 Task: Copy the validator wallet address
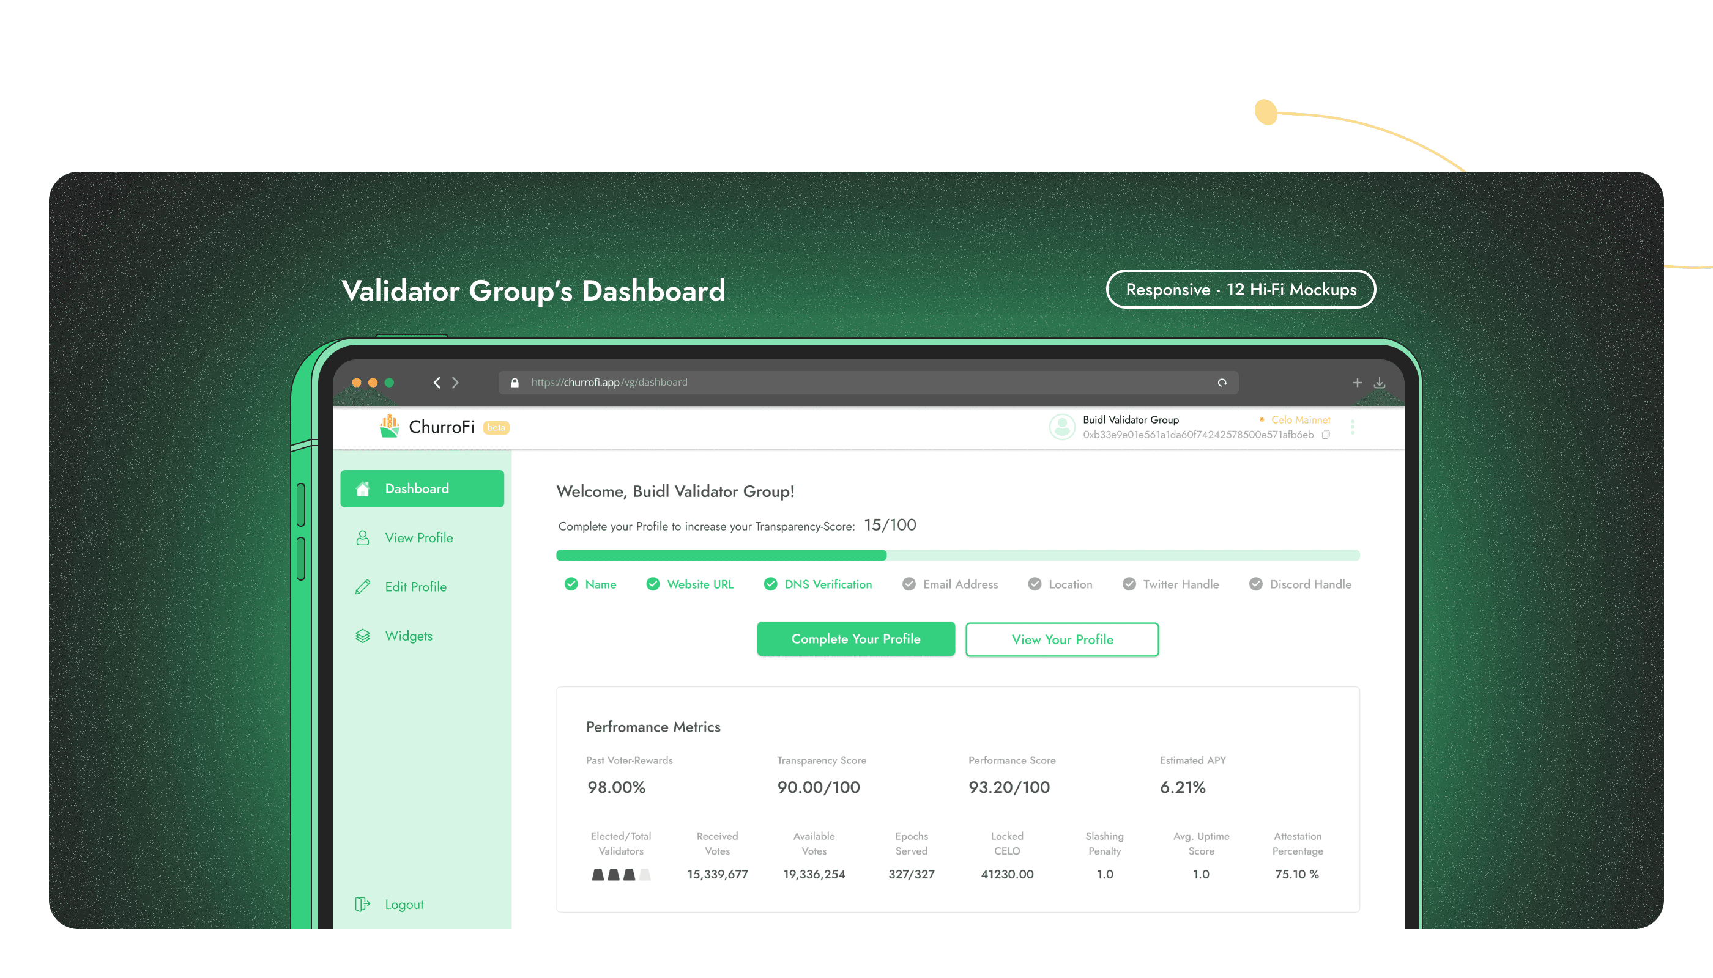[1326, 435]
